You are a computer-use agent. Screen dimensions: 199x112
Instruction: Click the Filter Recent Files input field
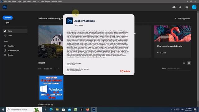point(179,68)
